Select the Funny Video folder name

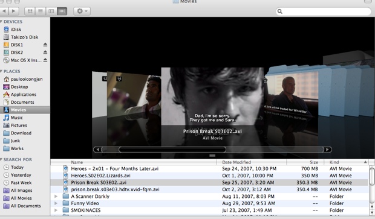(x=85, y=203)
